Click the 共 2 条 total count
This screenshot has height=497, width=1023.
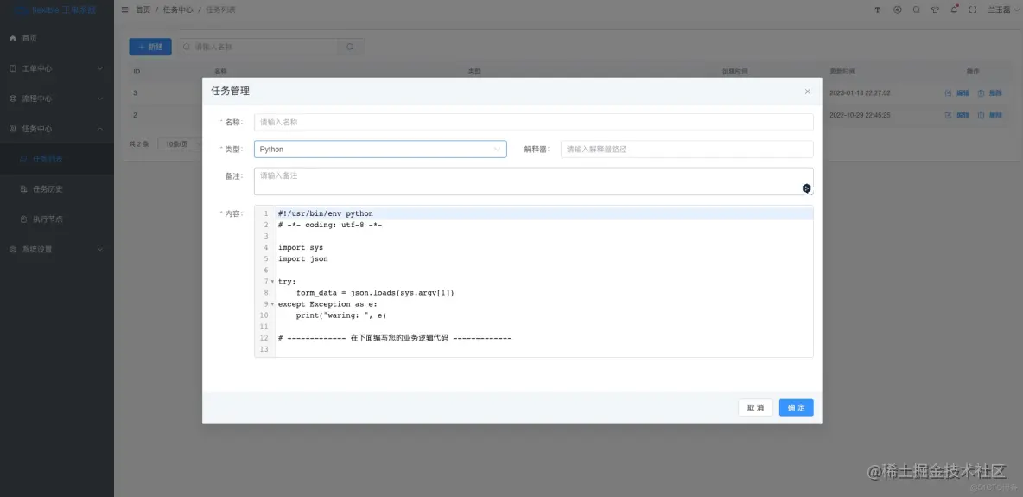(139, 143)
